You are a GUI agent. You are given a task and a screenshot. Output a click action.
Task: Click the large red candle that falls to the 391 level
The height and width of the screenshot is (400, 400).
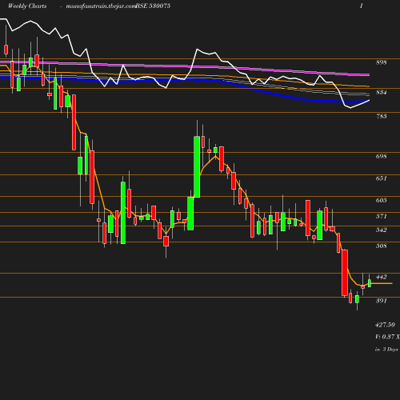coord(345,273)
